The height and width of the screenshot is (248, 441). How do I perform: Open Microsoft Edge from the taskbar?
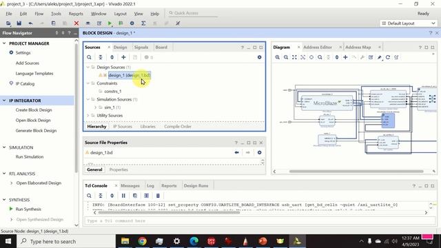tap(194, 241)
